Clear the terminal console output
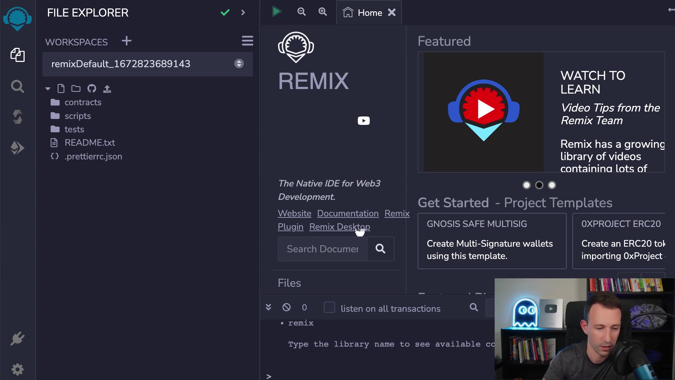The height and width of the screenshot is (380, 675). pyautogui.click(x=287, y=307)
